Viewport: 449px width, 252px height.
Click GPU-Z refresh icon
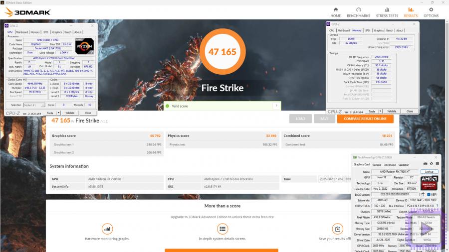[x=431, y=164]
